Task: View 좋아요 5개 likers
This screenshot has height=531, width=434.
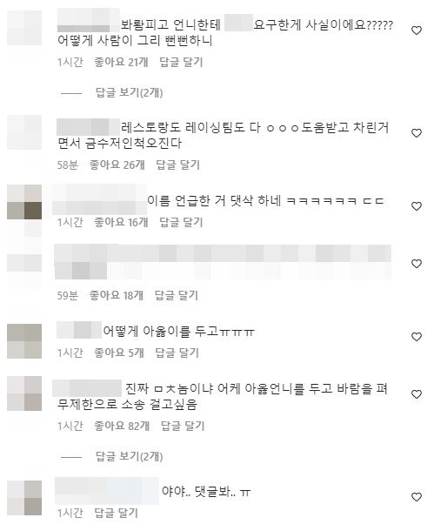Action: click(119, 353)
